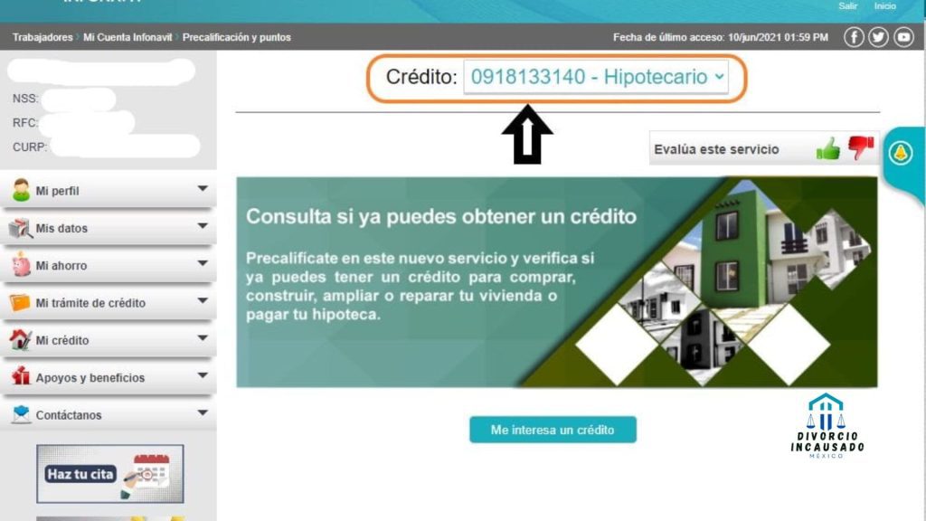
Task: Expand Mi crédito arrow
Action: [203, 338]
